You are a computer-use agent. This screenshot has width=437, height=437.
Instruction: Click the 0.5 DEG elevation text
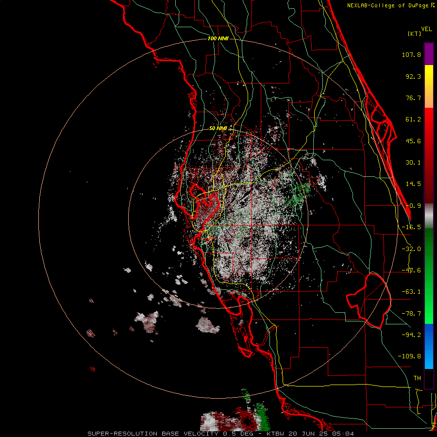(x=238, y=434)
